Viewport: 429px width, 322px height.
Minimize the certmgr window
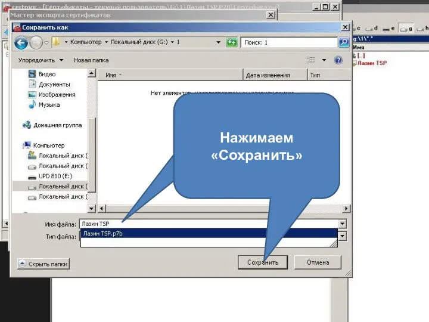316,7
